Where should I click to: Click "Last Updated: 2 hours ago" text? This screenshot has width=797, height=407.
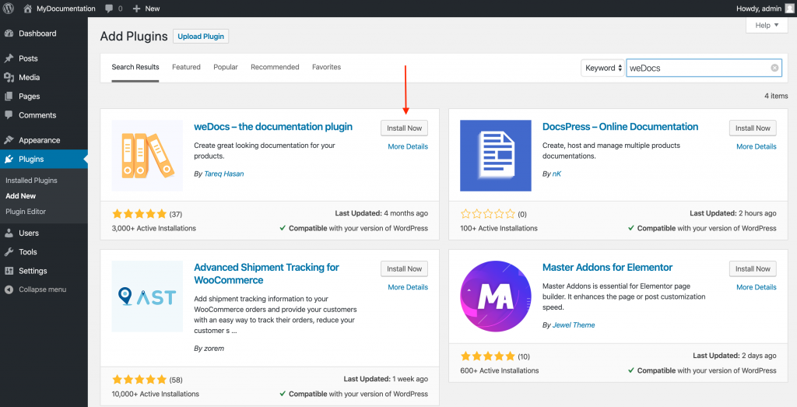click(733, 213)
